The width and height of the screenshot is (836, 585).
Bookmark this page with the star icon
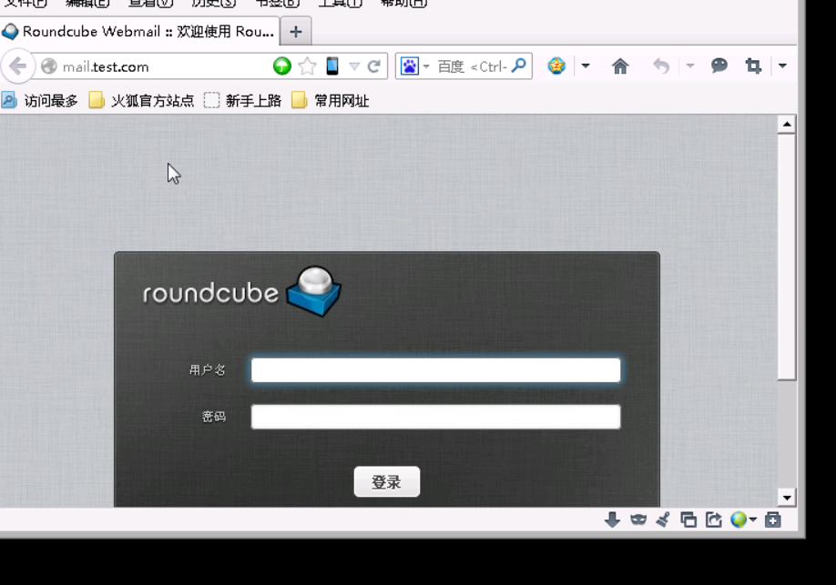click(x=307, y=66)
